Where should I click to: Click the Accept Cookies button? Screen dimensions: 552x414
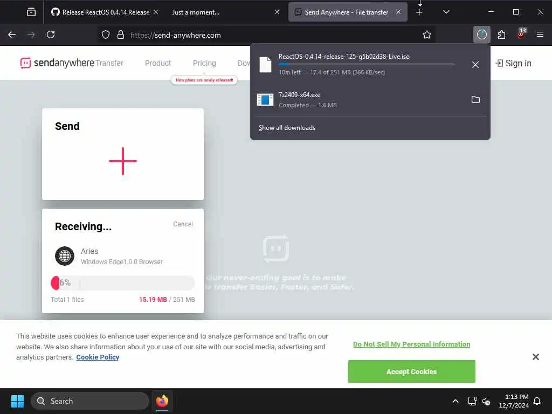click(411, 371)
